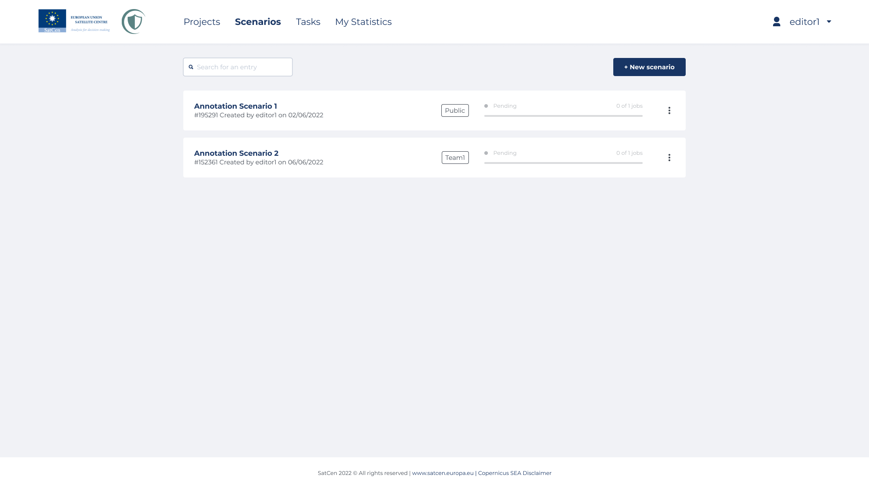The image size is (869, 489).
Task: Visit the www.satcen.europa.eu footer link
Action: tap(443, 473)
